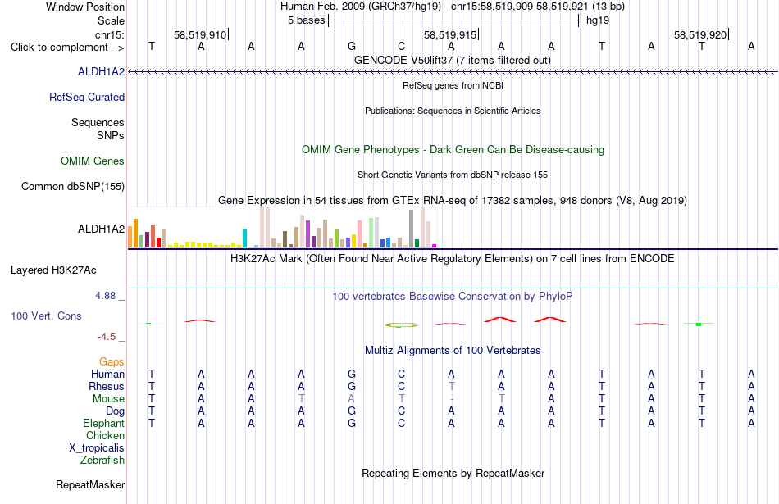Click 'Short Genetic Variants from dbSNP release 155' title

click(x=453, y=175)
